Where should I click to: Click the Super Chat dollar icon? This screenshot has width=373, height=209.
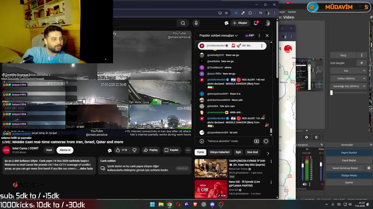[x=256, y=141]
